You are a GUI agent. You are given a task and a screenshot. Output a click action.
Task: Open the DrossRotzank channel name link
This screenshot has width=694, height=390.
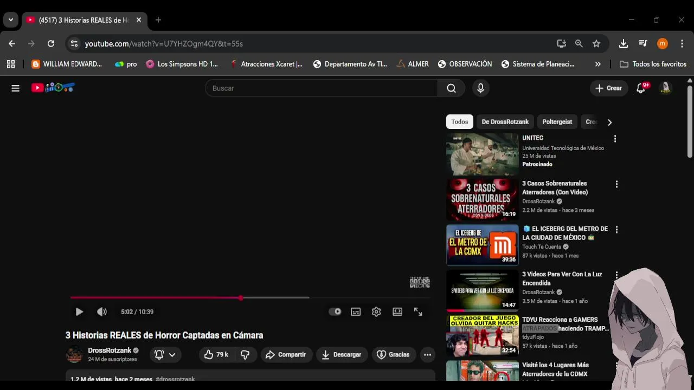[110, 350]
